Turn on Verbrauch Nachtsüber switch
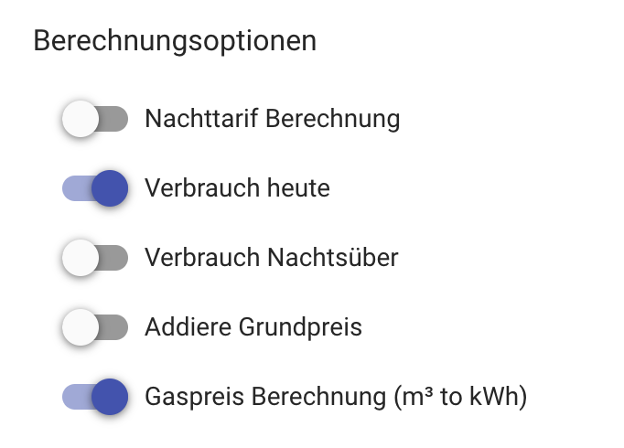The height and width of the screenshot is (448, 624). pyautogui.click(x=95, y=259)
